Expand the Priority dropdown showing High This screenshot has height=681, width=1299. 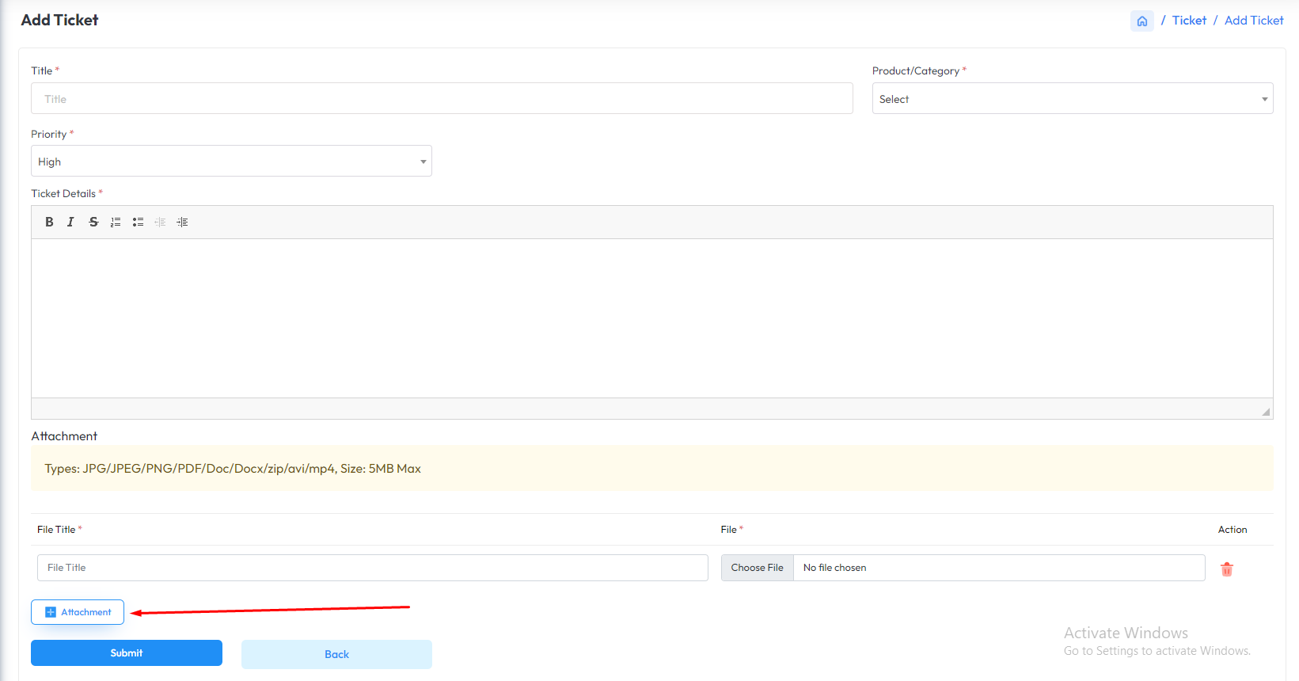click(x=231, y=162)
